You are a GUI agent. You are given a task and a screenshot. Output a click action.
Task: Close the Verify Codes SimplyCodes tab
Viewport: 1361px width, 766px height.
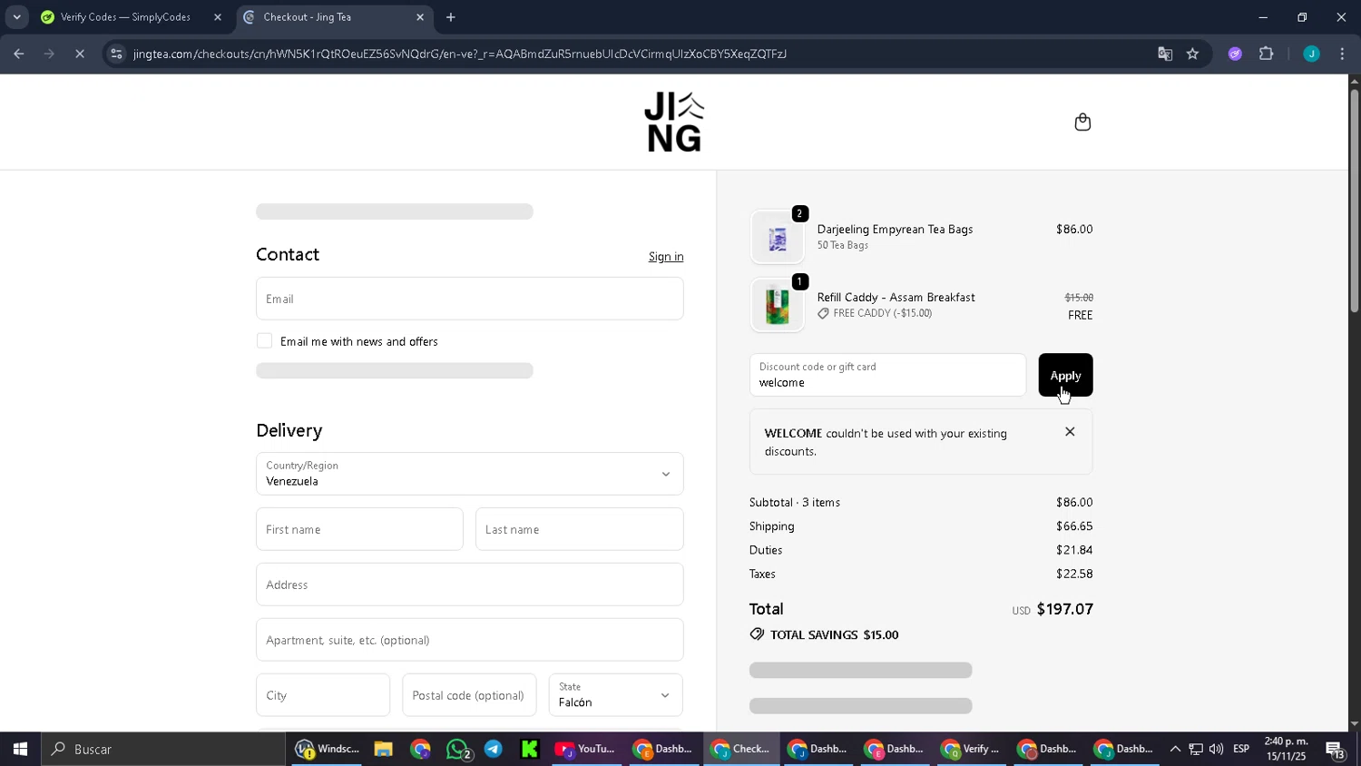(217, 17)
